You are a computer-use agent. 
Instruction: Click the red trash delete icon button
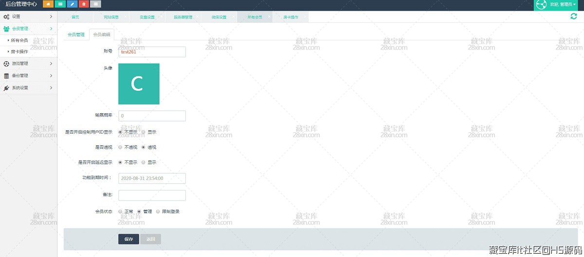tap(84, 4)
